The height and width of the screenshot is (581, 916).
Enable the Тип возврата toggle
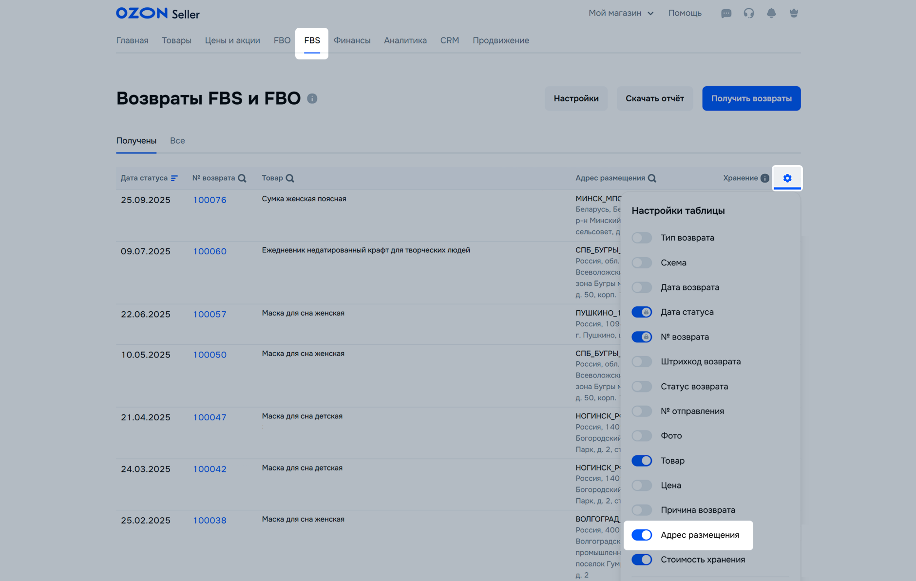[x=642, y=238]
